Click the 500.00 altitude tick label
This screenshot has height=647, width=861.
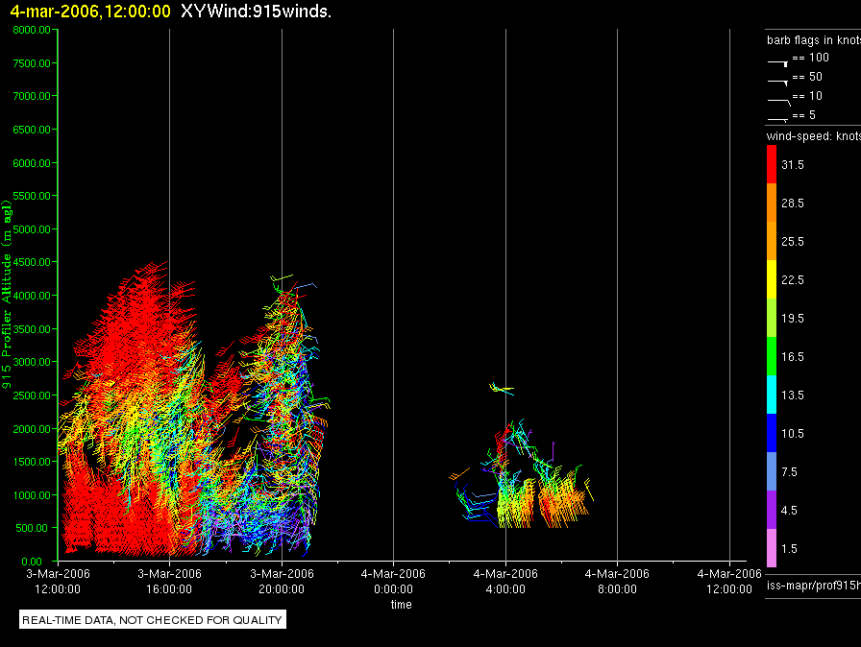(32, 528)
